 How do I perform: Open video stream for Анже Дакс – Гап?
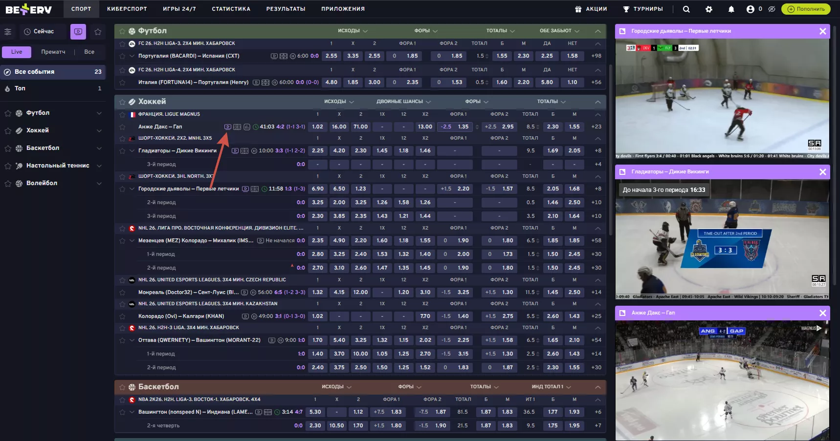click(227, 127)
